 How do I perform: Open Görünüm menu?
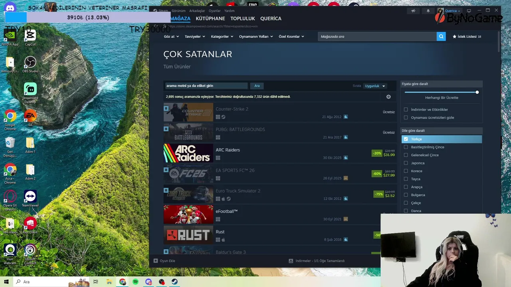click(x=178, y=11)
